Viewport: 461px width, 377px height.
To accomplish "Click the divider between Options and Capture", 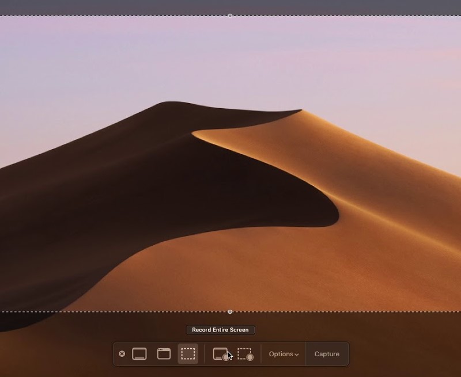I will (305, 354).
